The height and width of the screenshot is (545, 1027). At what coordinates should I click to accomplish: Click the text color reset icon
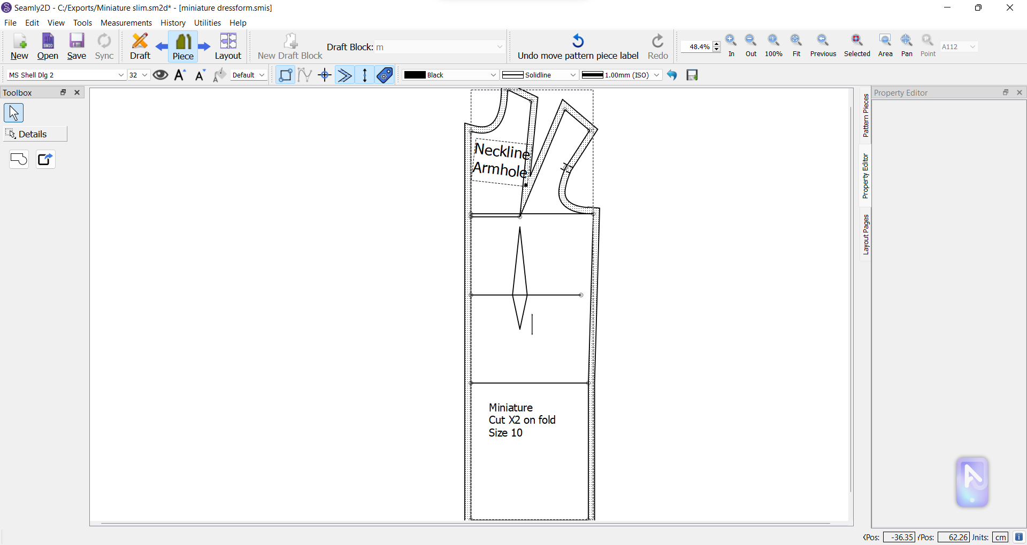tap(219, 75)
